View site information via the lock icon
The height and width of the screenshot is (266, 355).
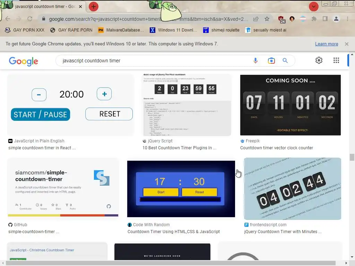click(x=44, y=19)
